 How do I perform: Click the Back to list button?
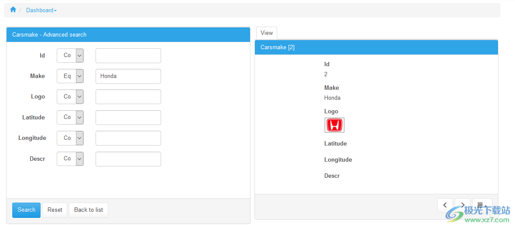tap(88, 210)
